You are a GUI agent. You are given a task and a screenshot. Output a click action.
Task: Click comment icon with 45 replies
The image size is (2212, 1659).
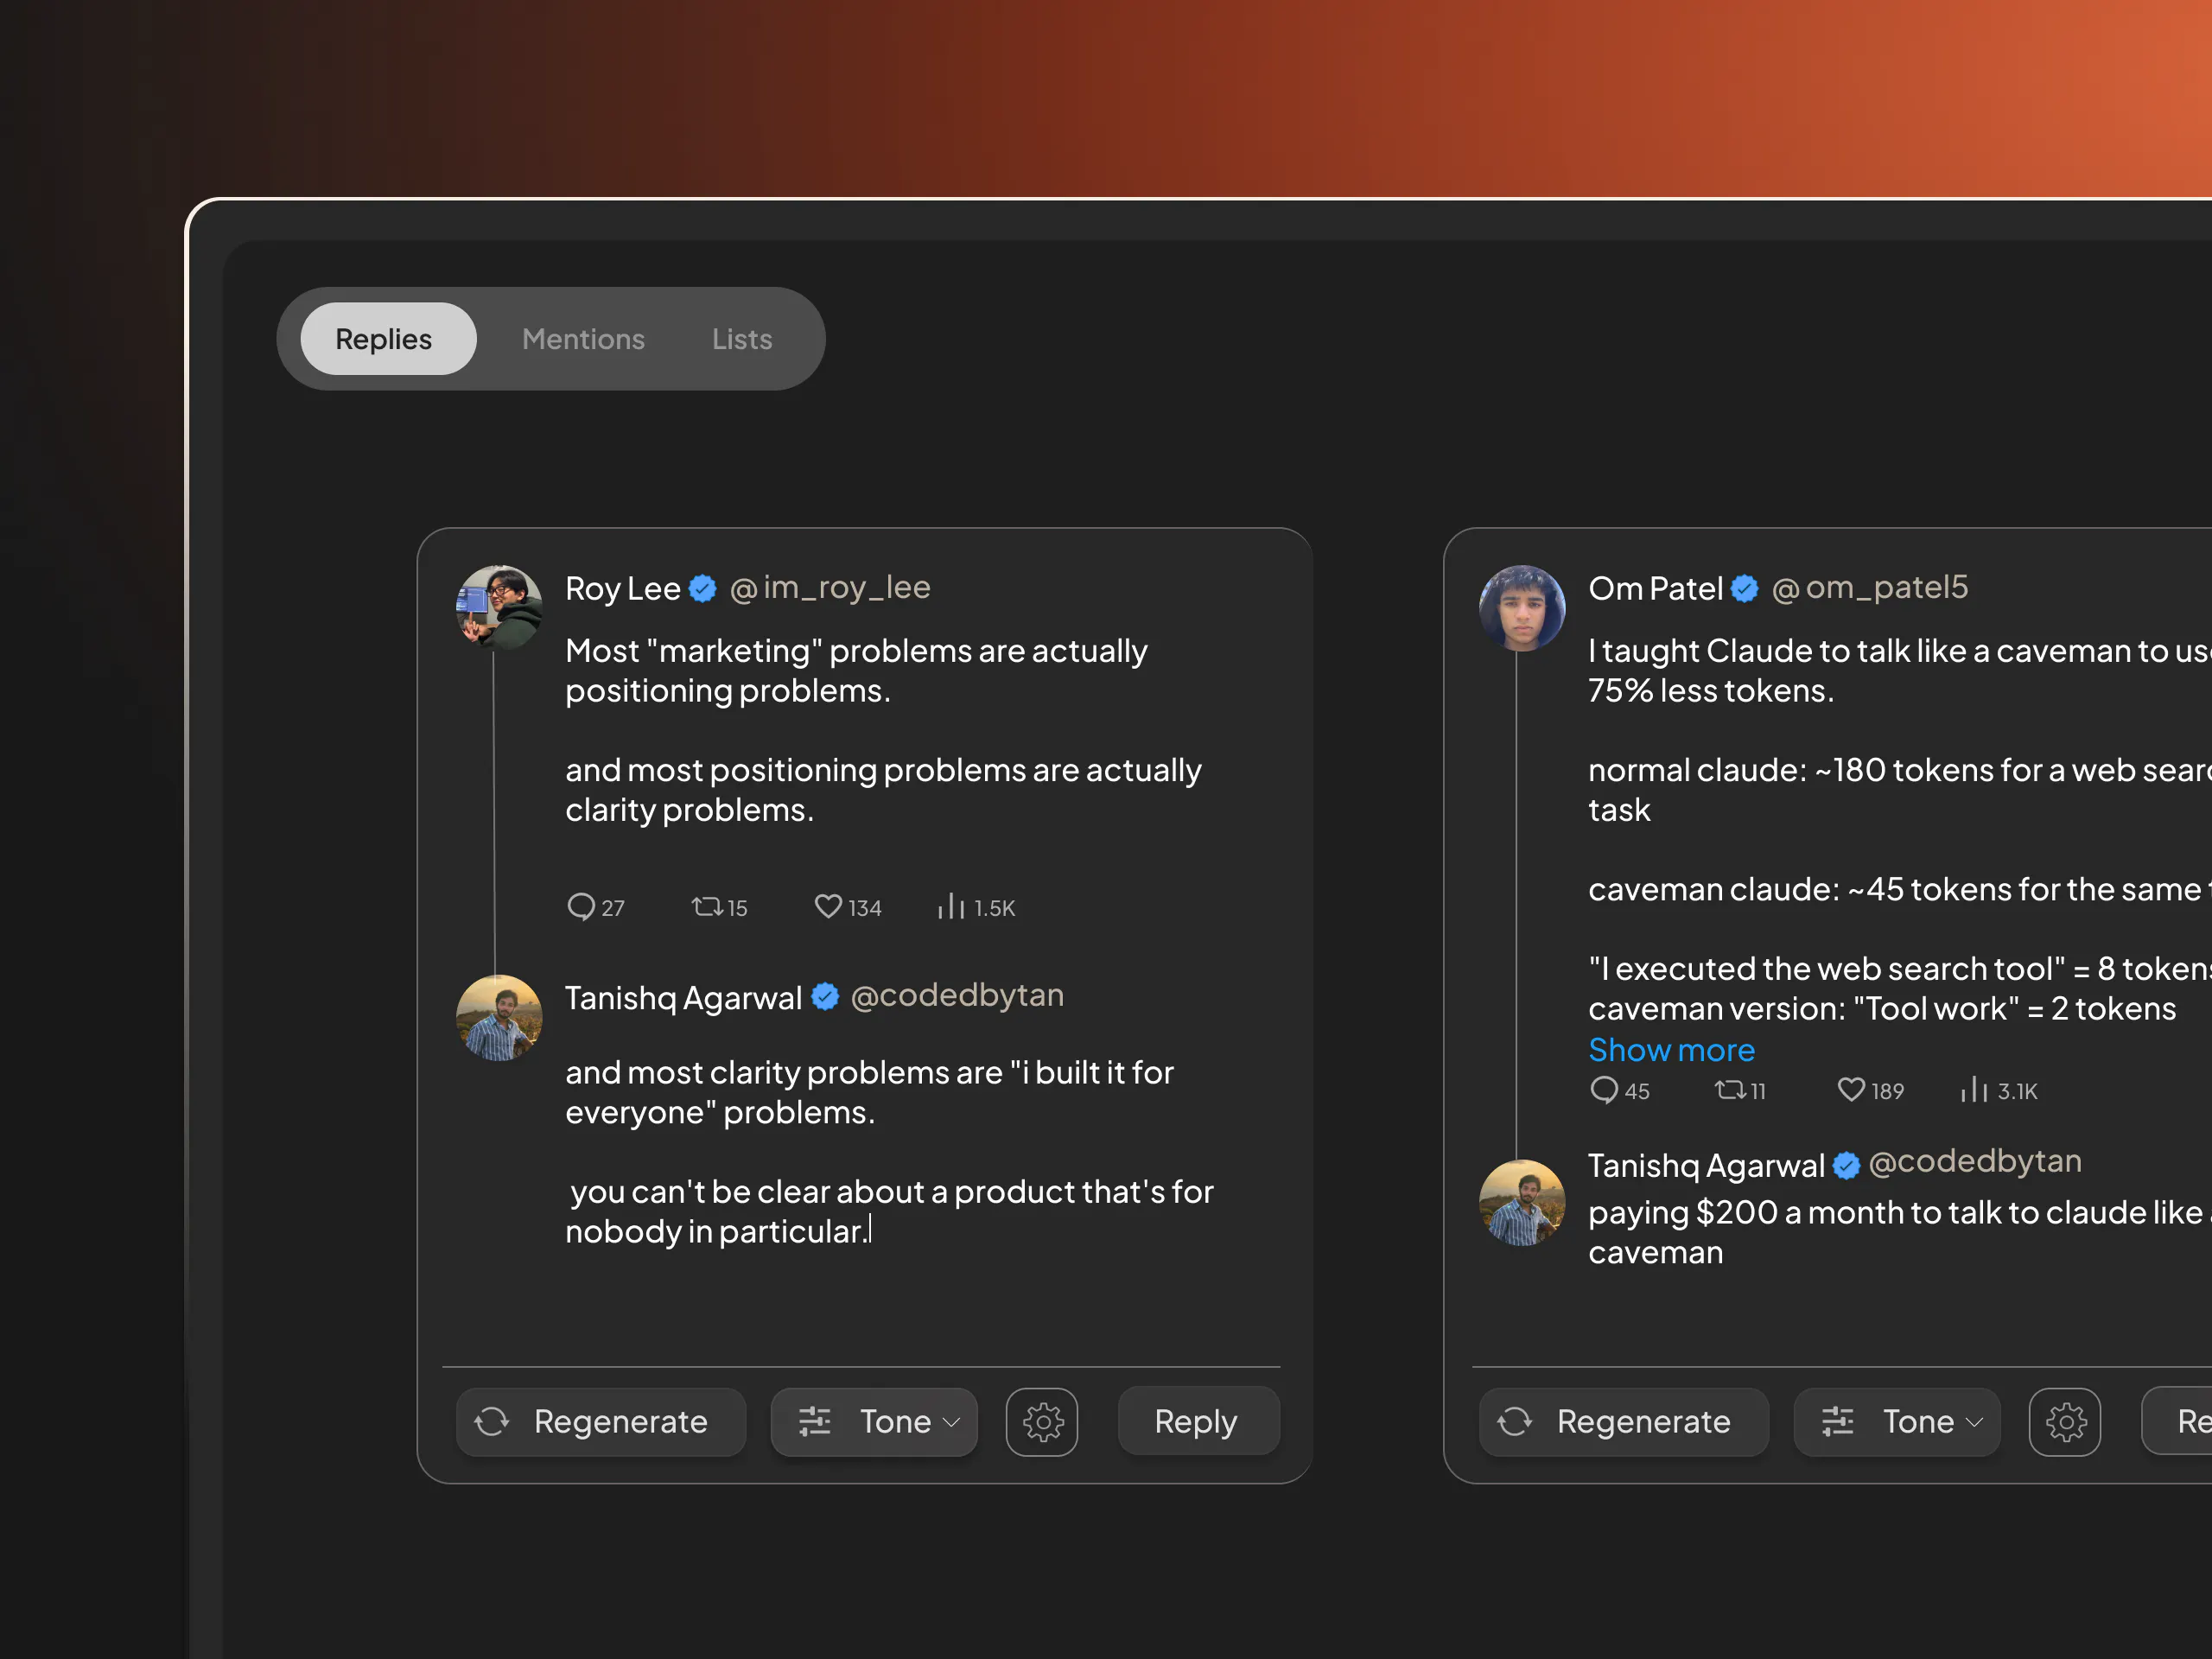click(1604, 1090)
